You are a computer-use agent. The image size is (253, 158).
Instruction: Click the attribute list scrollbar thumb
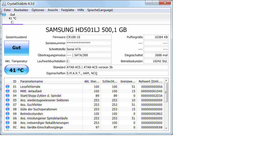click(x=166, y=92)
